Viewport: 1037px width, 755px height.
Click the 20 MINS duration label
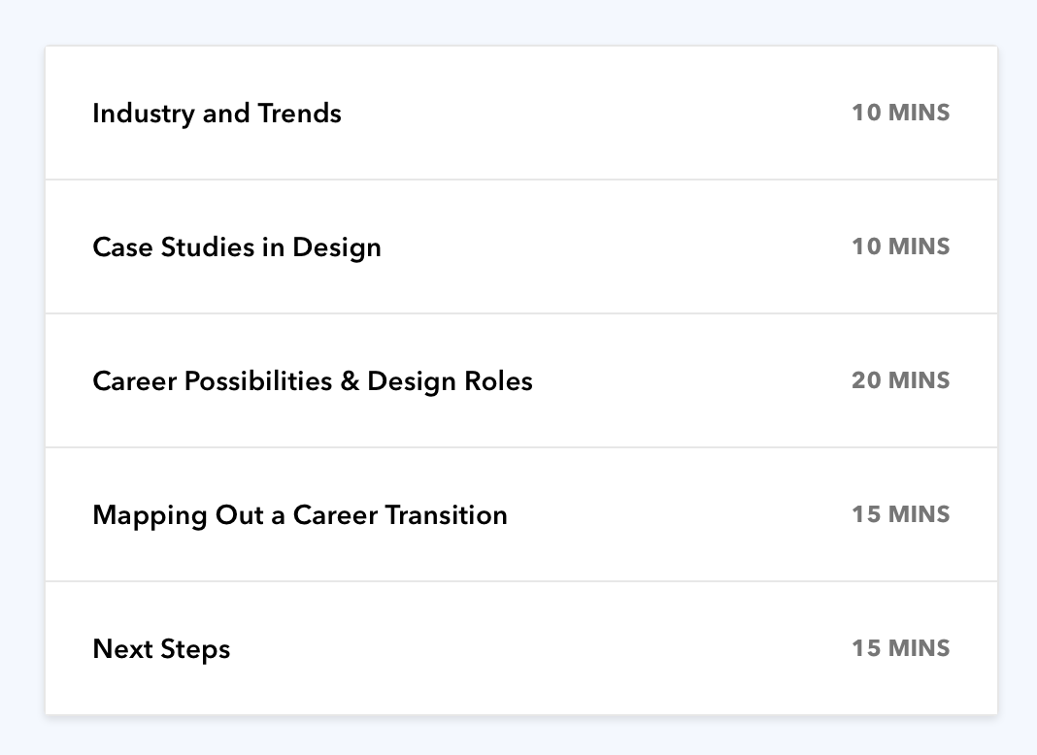point(900,381)
